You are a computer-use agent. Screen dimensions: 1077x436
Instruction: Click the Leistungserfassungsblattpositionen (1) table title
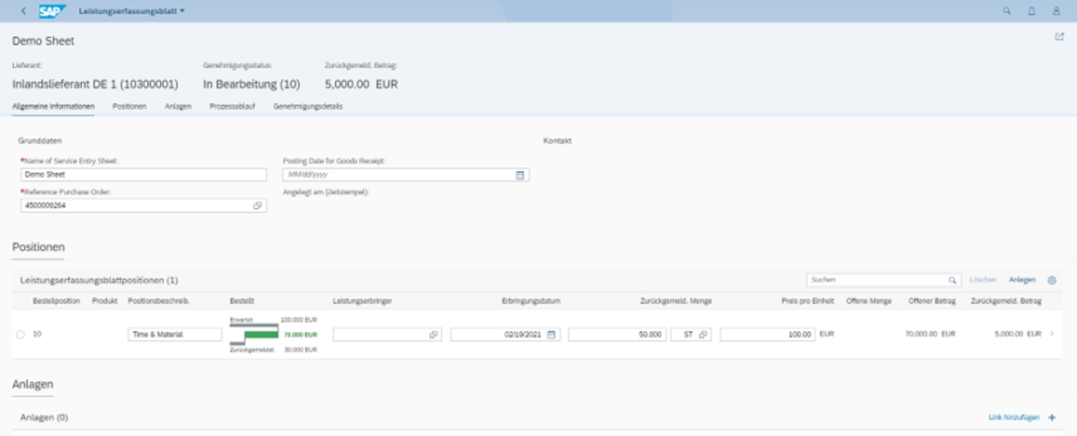(99, 281)
